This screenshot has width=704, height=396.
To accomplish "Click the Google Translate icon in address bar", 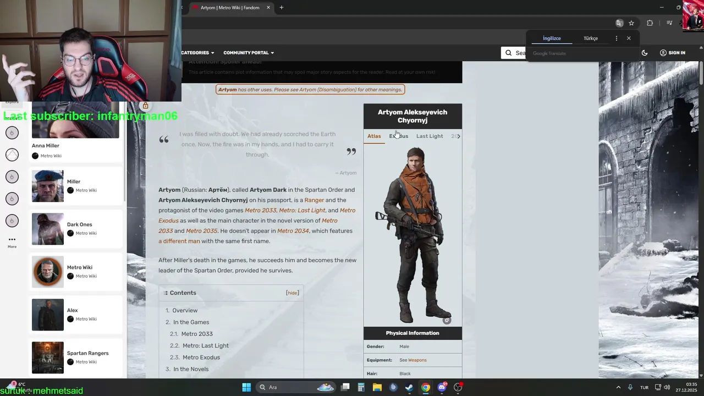I will [619, 23].
